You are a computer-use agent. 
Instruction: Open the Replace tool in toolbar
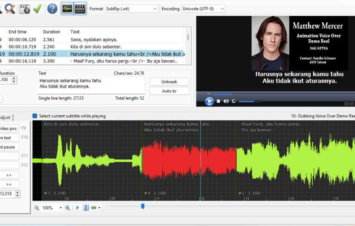(x=10, y=9)
